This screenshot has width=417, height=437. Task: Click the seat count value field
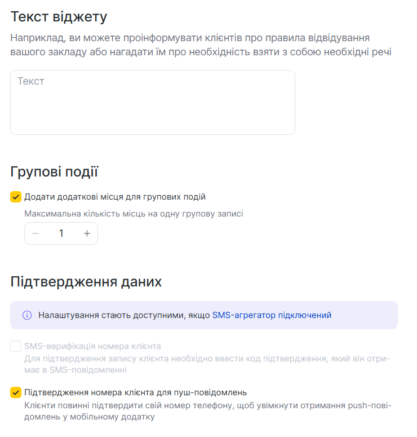coord(61,233)
